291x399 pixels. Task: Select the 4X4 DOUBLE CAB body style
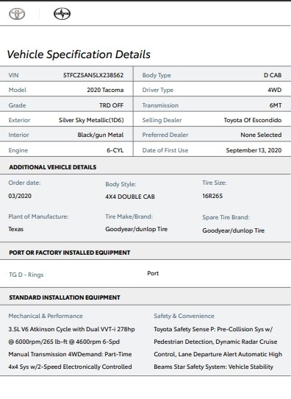(x=130, y=197)
